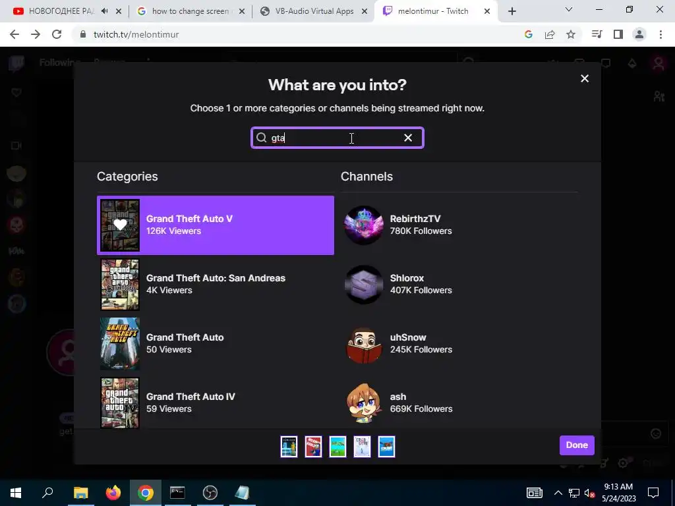Viewport: 675px width, 506px height.
Task: Toggle Chrome side panel
Action: [x=618, y=34]
